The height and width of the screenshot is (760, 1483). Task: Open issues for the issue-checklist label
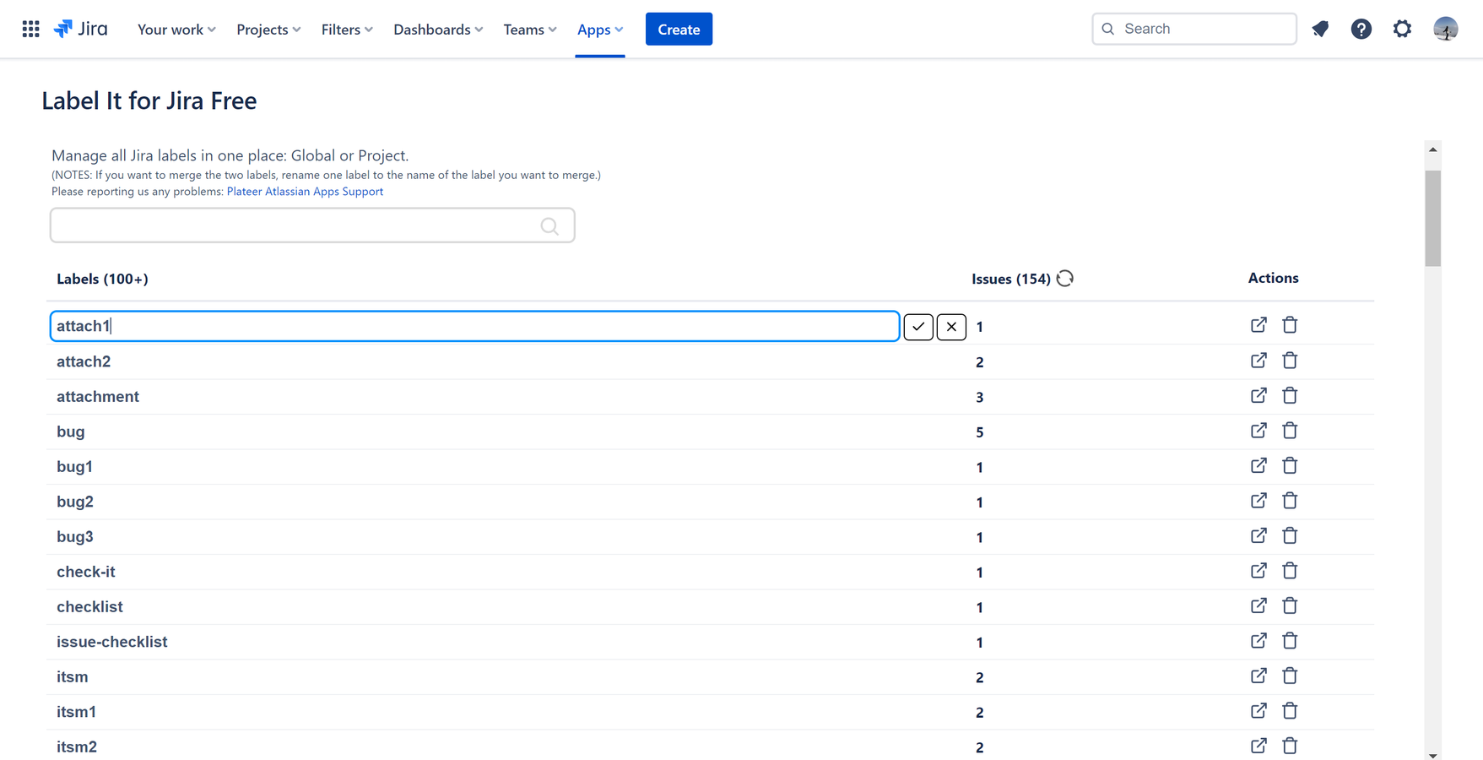(1258, 641)
